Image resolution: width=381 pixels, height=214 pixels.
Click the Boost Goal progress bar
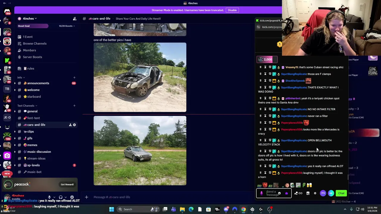[x=33, y=26]
